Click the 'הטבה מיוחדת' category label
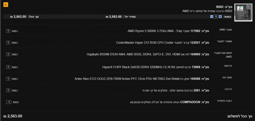This screenshot has height=121, width=255. pyautogui.click(x=225, y=101)
